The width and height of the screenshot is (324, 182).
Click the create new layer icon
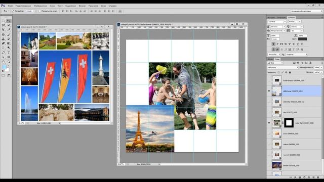tap(313, 177)
